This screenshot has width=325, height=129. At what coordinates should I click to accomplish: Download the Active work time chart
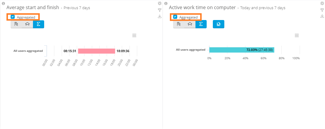pos(322,16)
